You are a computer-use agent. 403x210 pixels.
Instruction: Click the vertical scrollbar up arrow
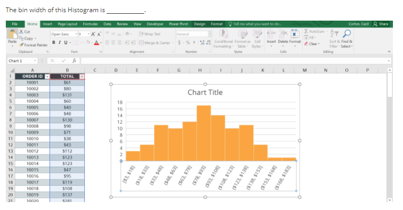coord(390,70)
